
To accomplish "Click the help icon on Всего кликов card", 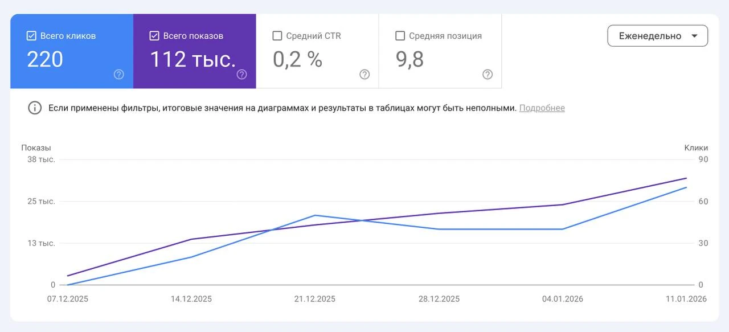I will 118,74.
